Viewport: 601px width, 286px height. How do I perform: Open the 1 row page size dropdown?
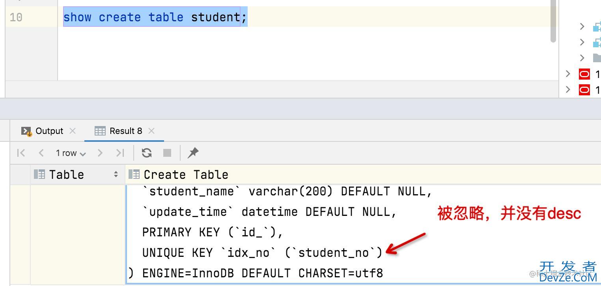click(71, 153)
